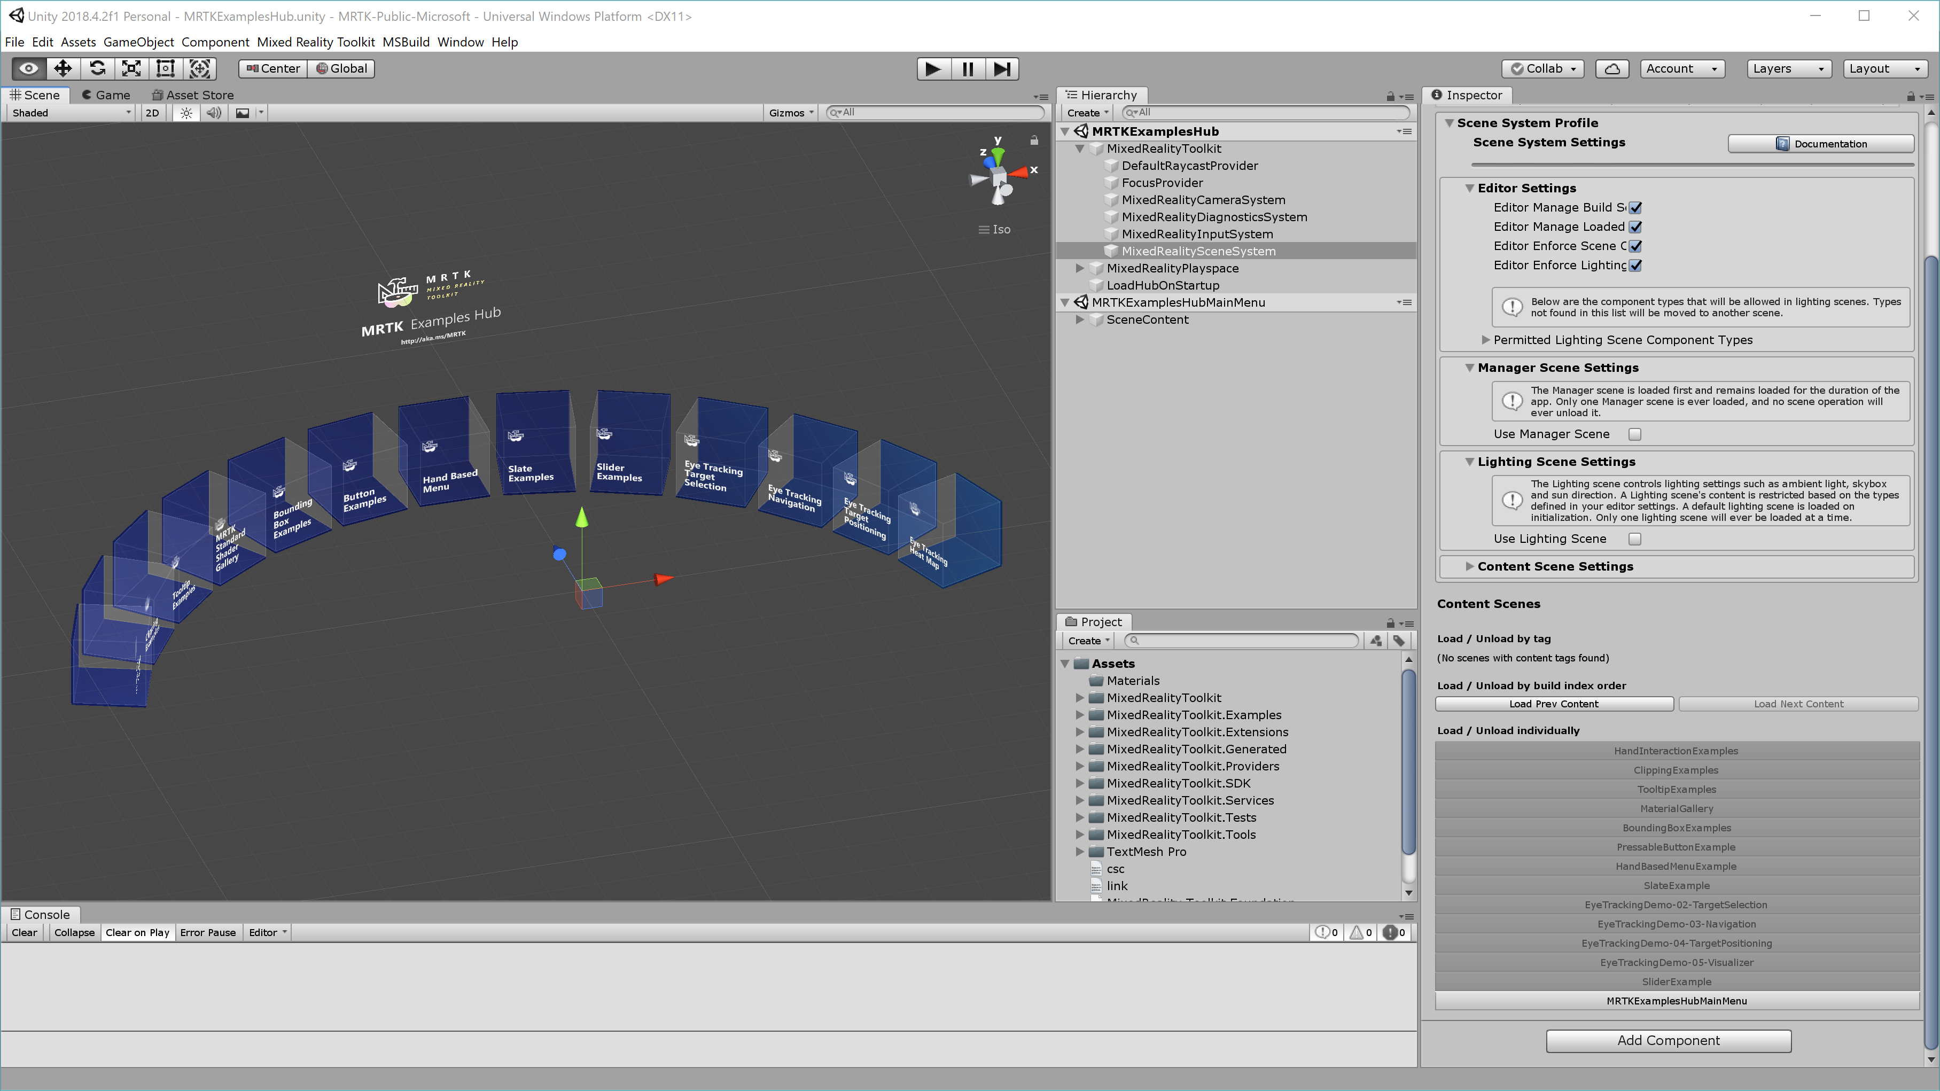Toggle 2D view mode in Scene
The image size is (1940, 1091).
click(x=153, y=112)
